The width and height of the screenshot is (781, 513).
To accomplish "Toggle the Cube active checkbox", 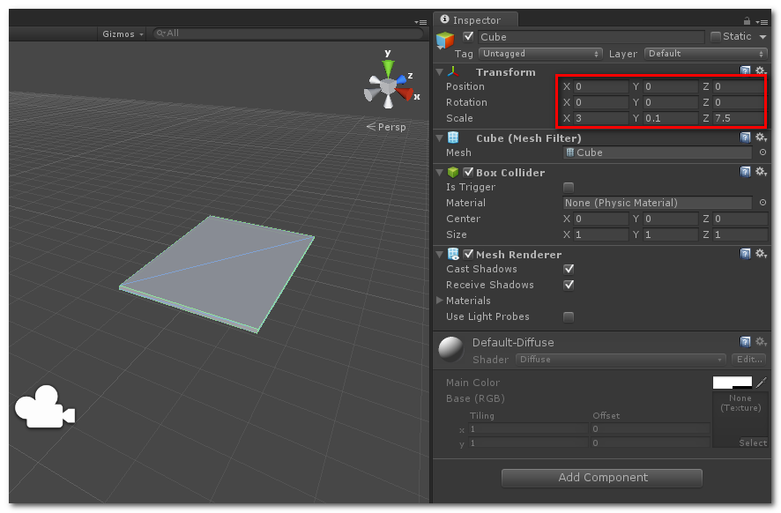I will click(x=468, y=36).
